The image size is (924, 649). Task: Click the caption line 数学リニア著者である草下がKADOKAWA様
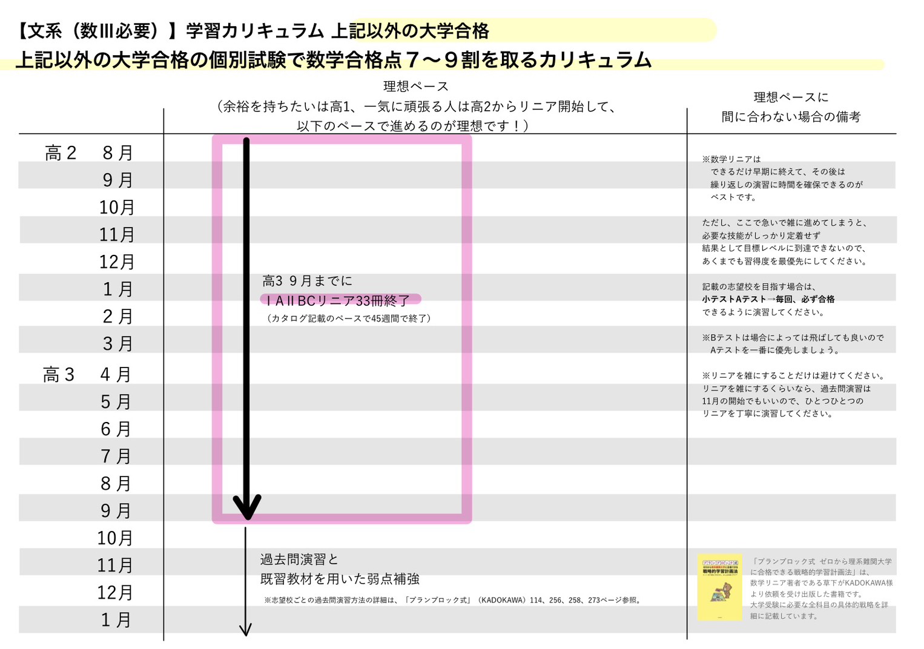tap(822, 583)
